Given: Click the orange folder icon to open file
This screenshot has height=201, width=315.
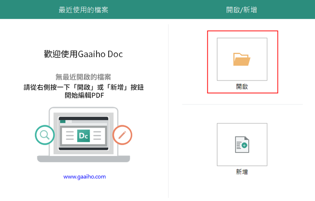Looking at the screenshot, I should tap(242, 59).
